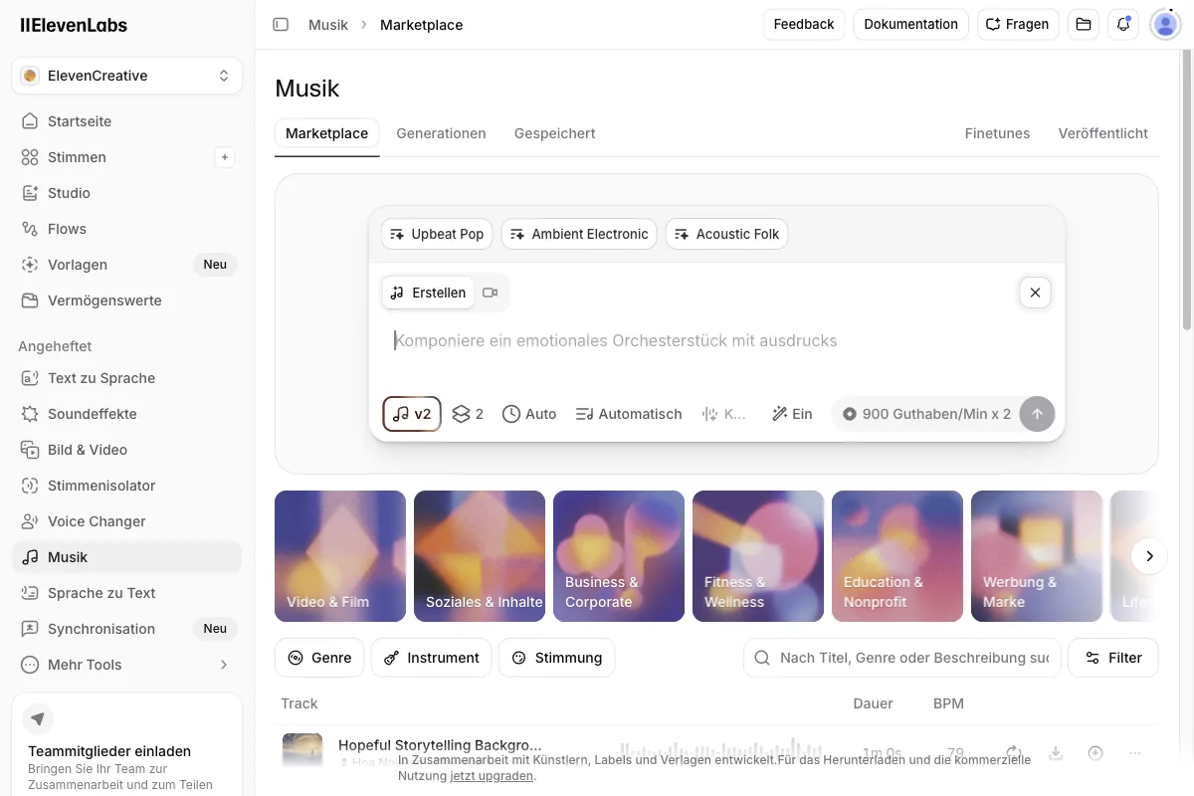Open Automatisch lyrics setting
1194x796 pixels.
point(629,414)
